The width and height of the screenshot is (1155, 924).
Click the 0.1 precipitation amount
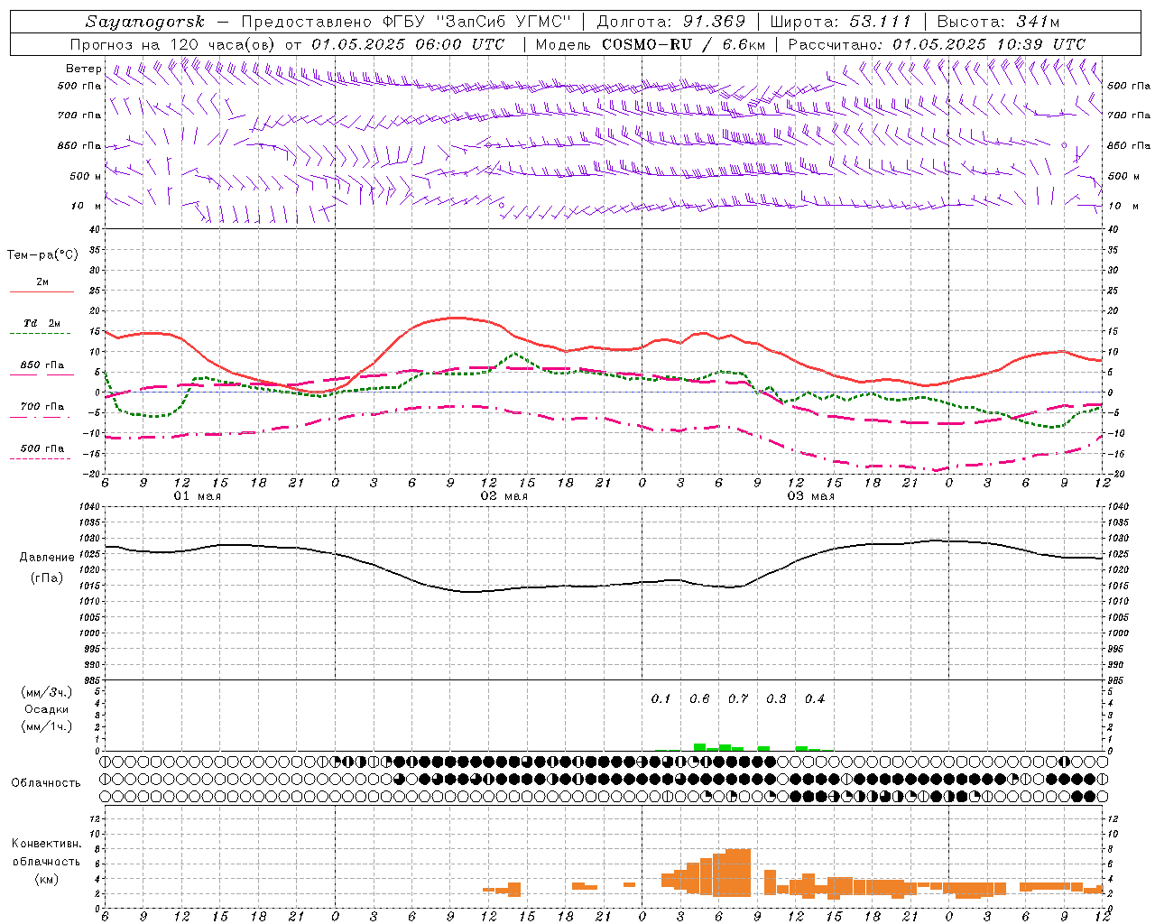[x=661, y=698]
